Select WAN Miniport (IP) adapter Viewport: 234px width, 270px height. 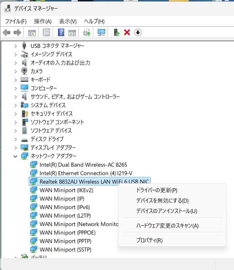[62, 199]
